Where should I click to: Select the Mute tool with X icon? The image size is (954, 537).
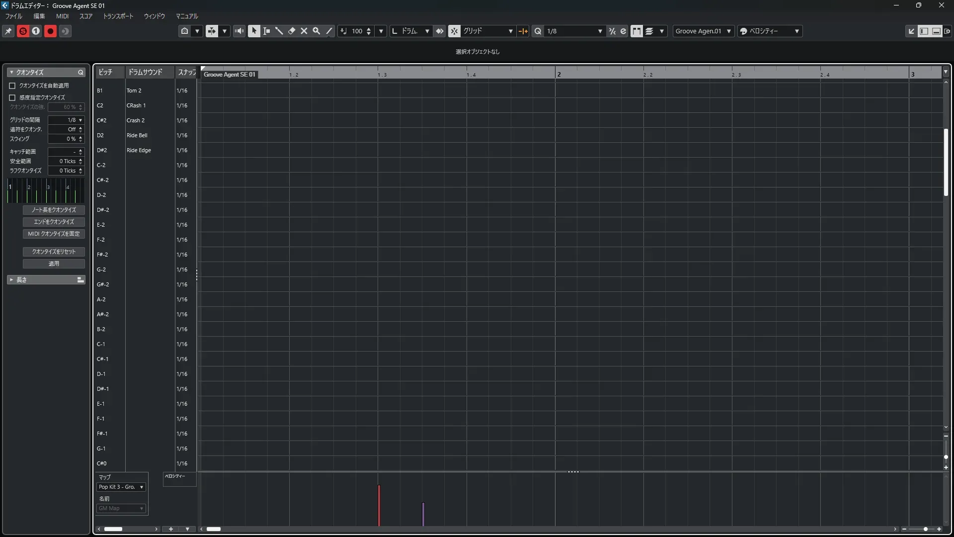(x=304, y=31)
